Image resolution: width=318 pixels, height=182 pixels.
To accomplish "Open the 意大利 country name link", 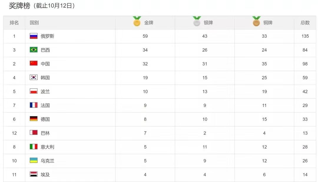I will (47, 147).
